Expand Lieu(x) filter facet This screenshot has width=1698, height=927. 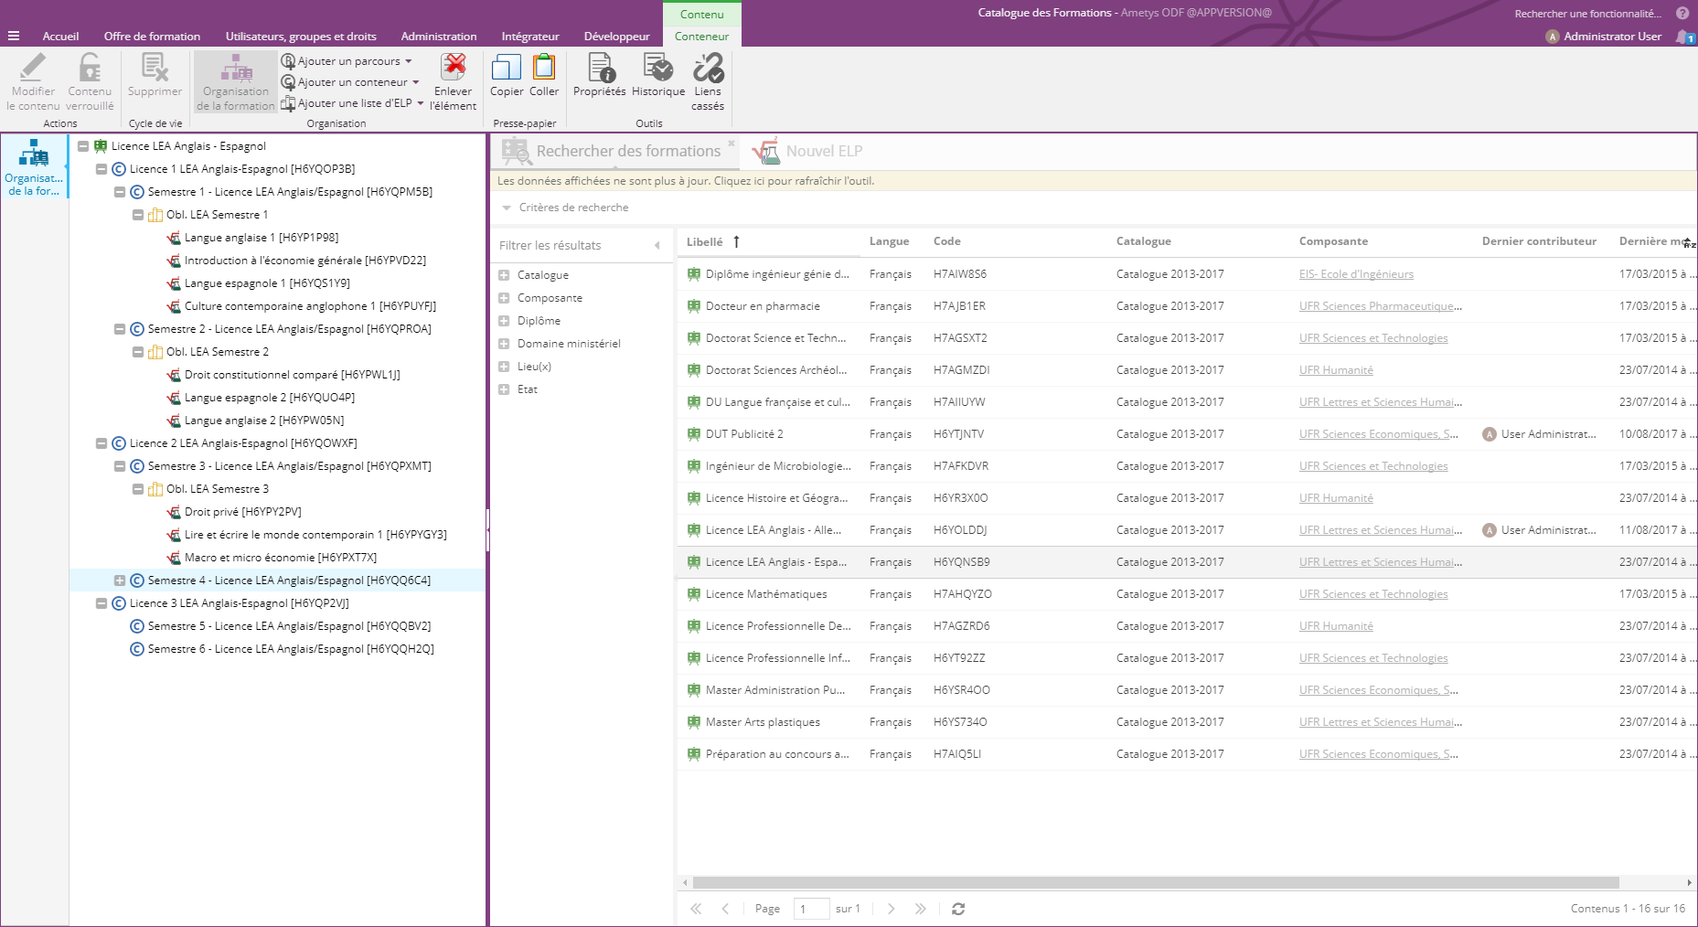(504, 367)
